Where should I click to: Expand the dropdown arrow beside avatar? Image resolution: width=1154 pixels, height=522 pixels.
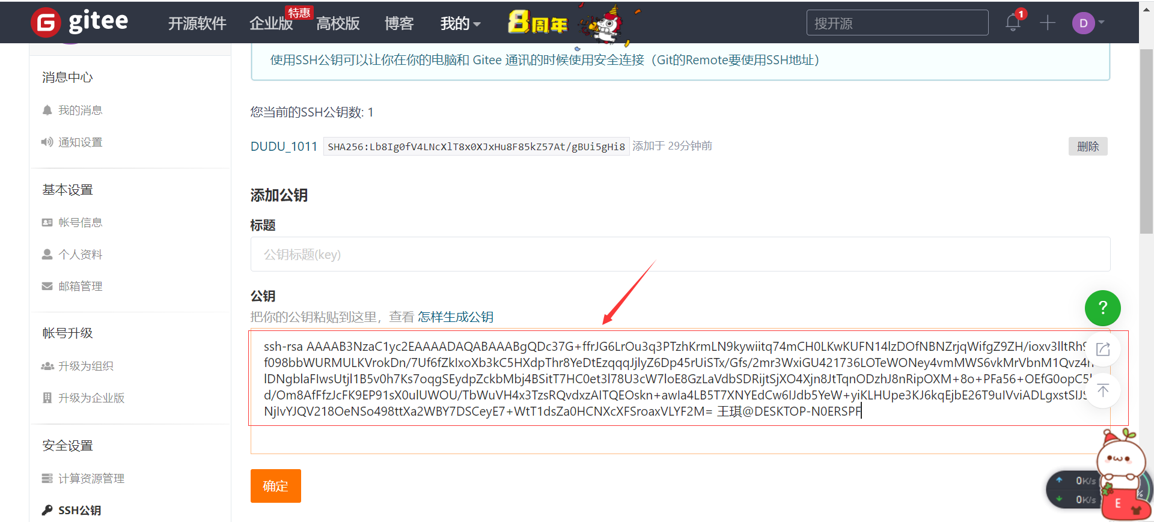[x=1101, y=22]
